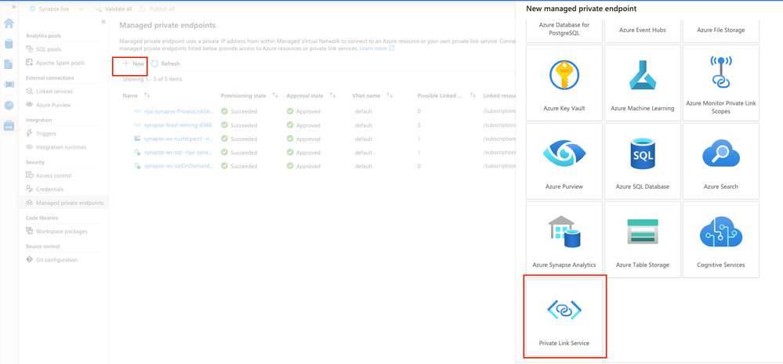
Task: Click the Triggers lightning icon
Action: 30,133
